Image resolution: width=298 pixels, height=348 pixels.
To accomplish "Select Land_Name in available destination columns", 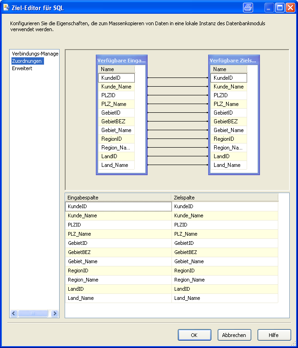I will pos(229,165).
